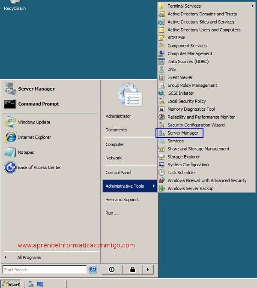Screen dimensions: 257x288
Task: Click Server Manager quick launch taskbar icon
Action: 31,284
